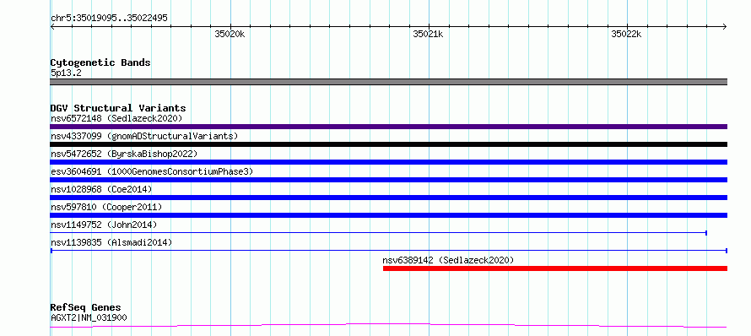Click the Cytogenetic Bands track title

point(100,62)
